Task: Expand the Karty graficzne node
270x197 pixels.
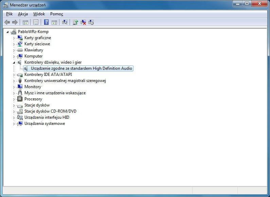Action: pyautogui.click(x=14, y=38)
